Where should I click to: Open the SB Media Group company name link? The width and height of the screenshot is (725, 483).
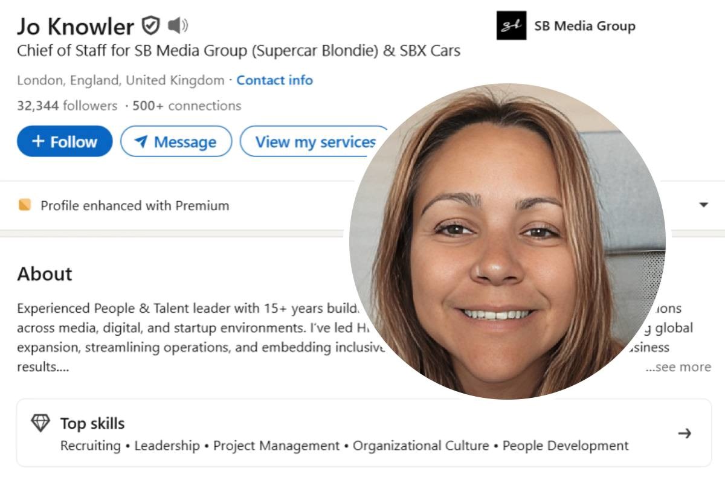coord(585,25)
